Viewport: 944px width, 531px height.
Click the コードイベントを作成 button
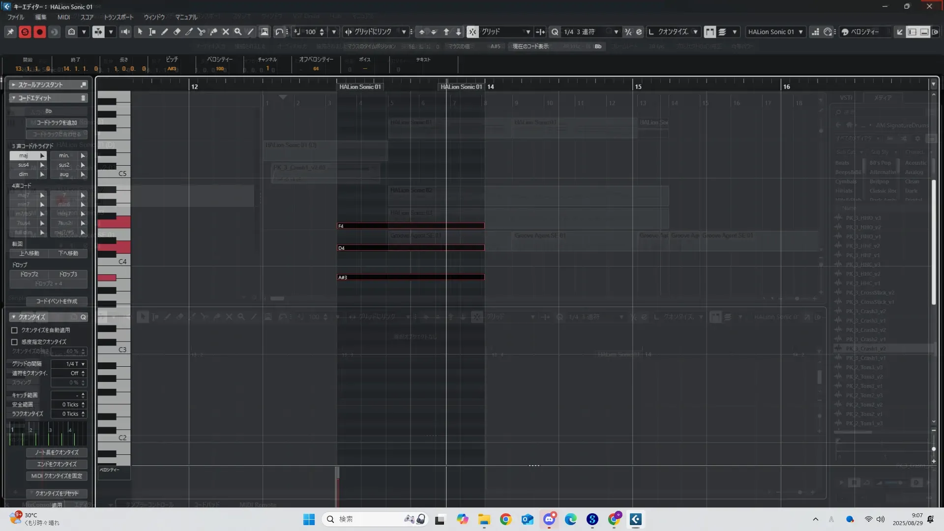[57, 301]
